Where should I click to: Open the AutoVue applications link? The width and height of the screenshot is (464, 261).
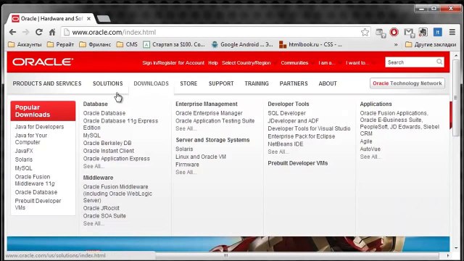370,149
